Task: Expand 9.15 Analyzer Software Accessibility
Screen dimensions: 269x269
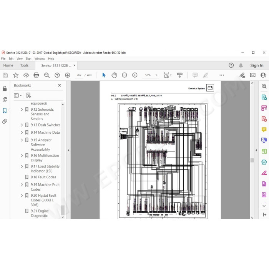Action: pos(22,140)
